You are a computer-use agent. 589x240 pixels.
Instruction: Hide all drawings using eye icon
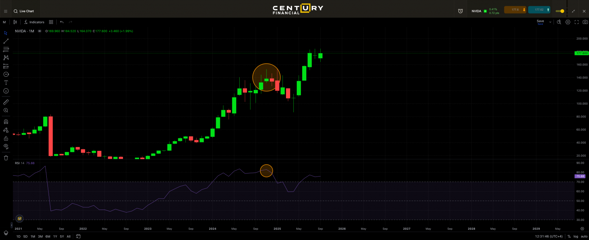click(x=6, y=146)
